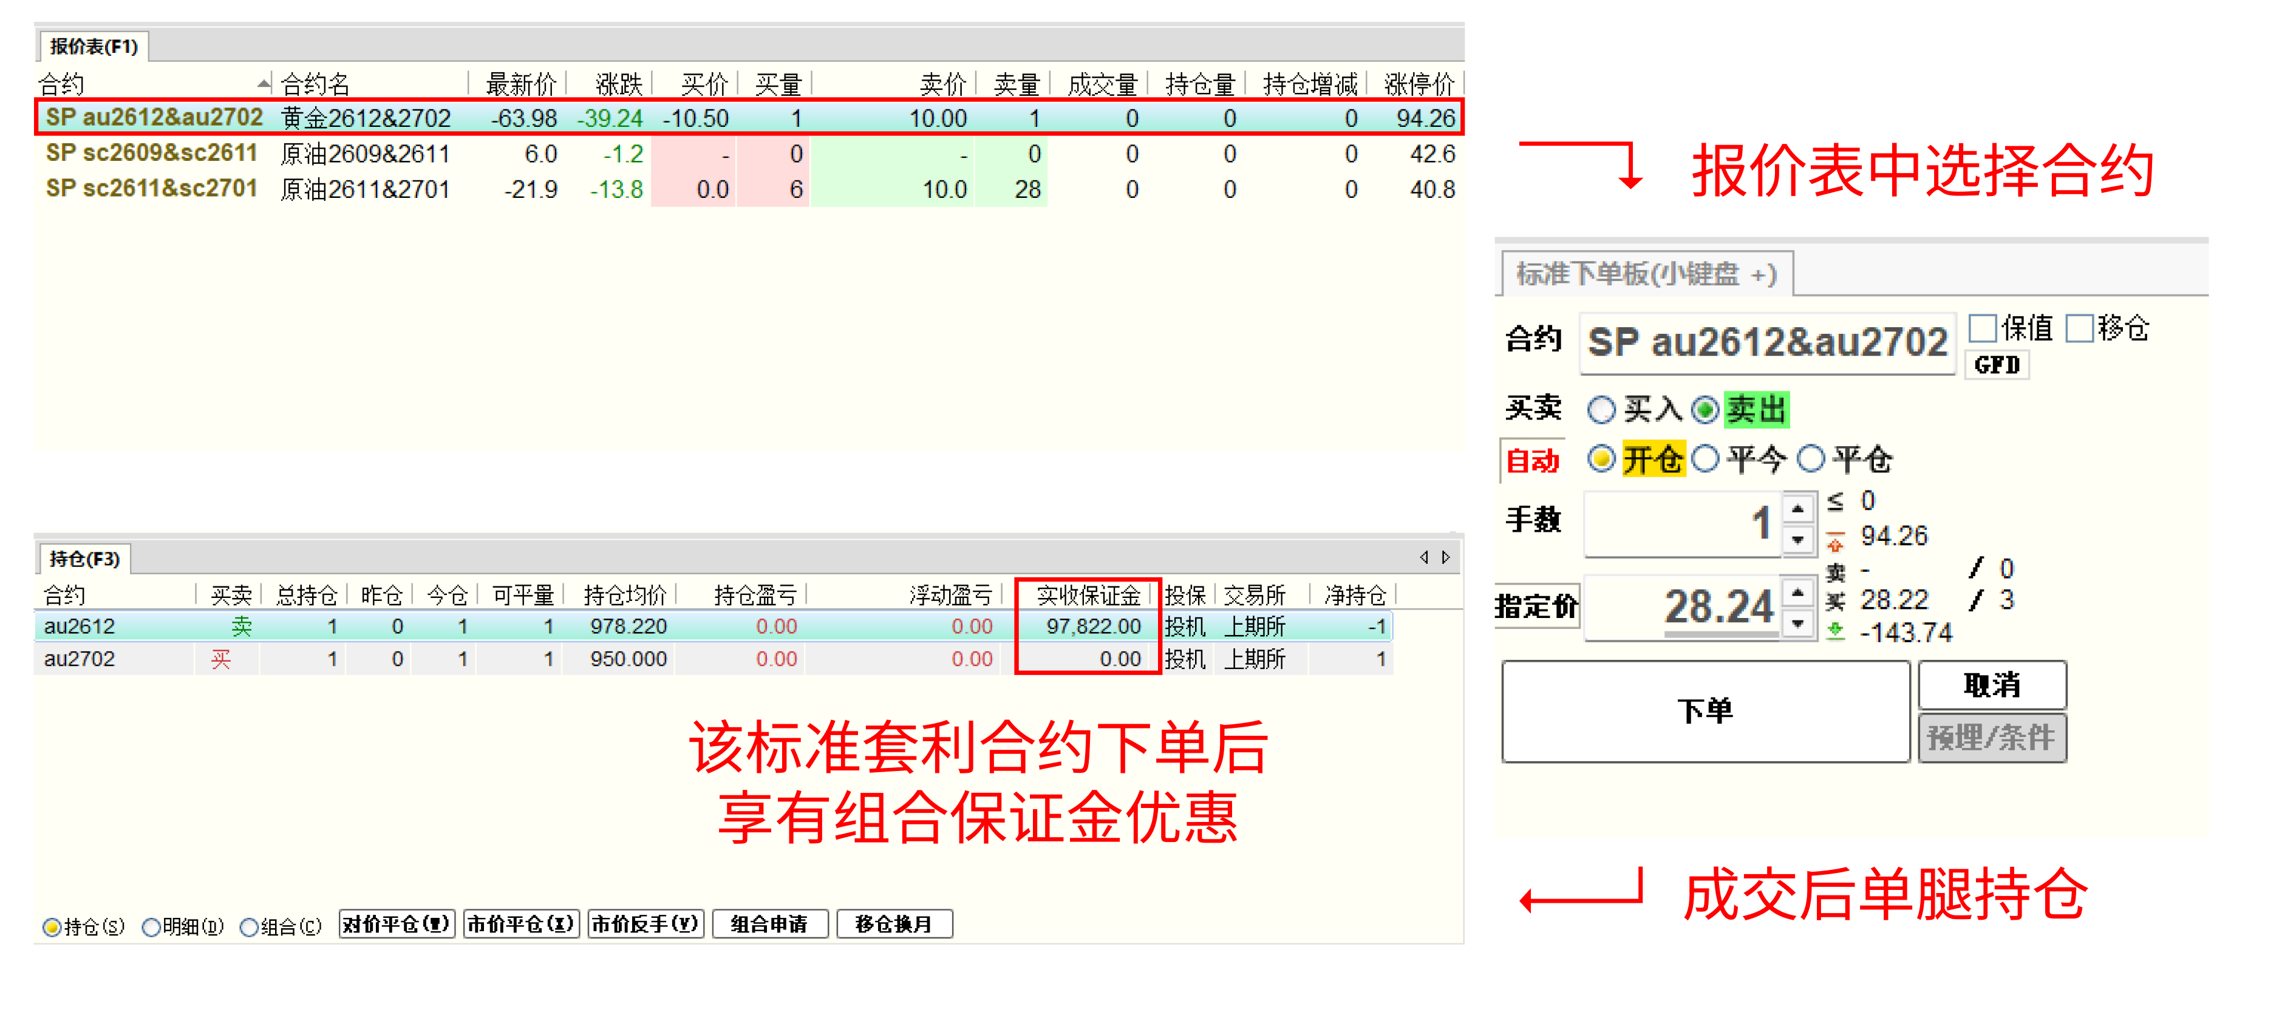Click the 市价反手 button
Image resolution: width=2282 pixels, height=1015 pixels.
[x=646, y=925]
